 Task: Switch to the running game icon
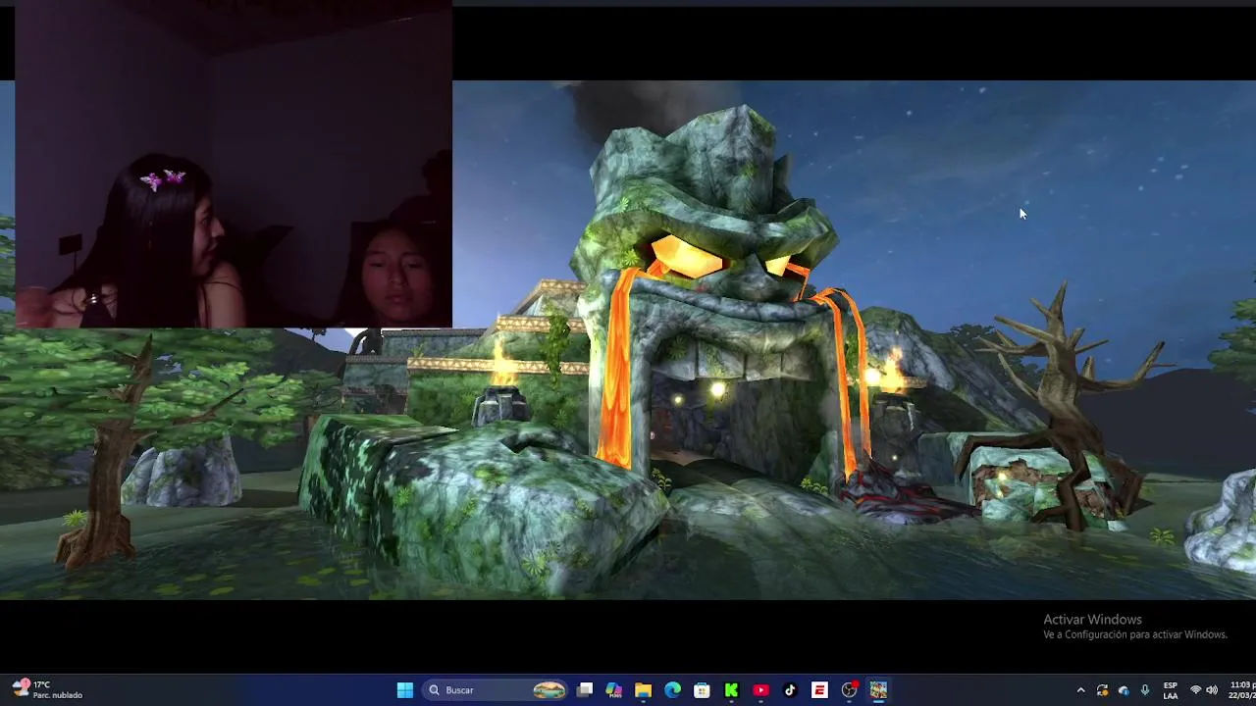click(878, 690)
